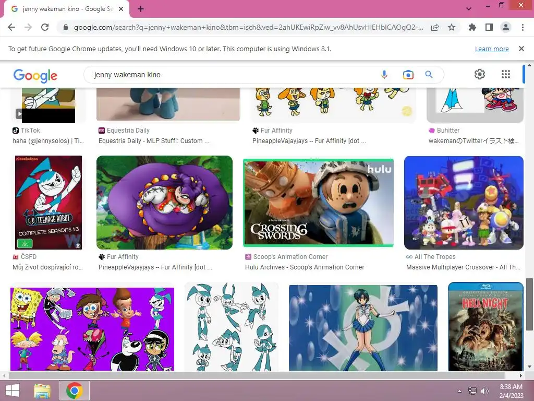Close the jenny wakeman kino tab

[x=121, y=9]
